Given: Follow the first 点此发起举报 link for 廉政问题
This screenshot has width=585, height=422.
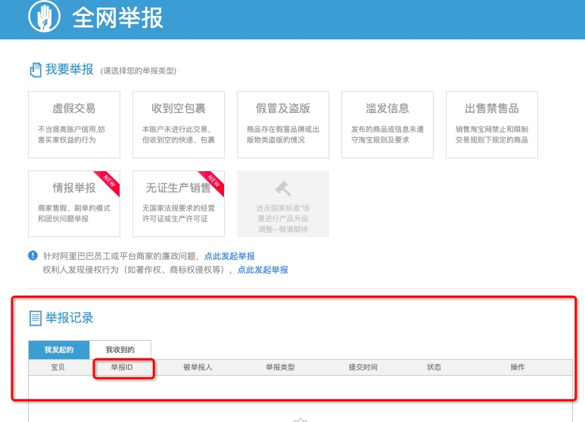Looking at the screenshot, I should point(229,256).
